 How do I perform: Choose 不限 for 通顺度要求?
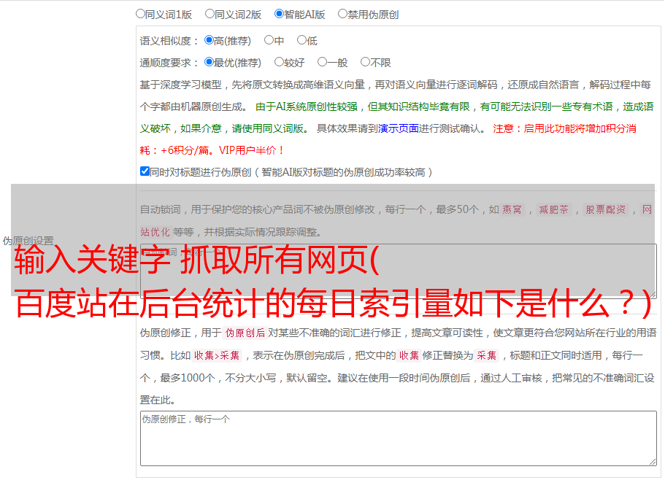pos(365,62)
